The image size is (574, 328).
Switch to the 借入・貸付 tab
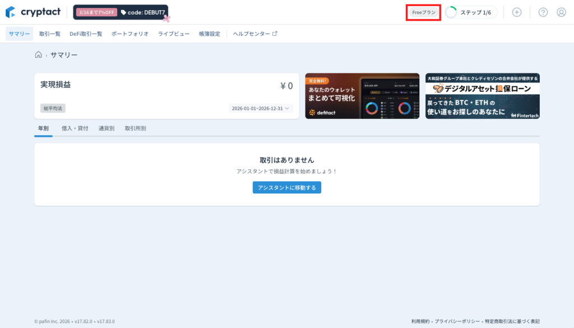point(75,128)
